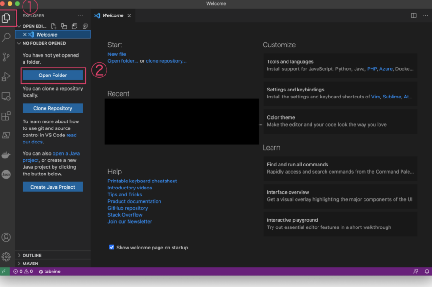This screenshot has height=287, width=432.
Task: Open the Source Control view
Action: (x=7, y=57)
